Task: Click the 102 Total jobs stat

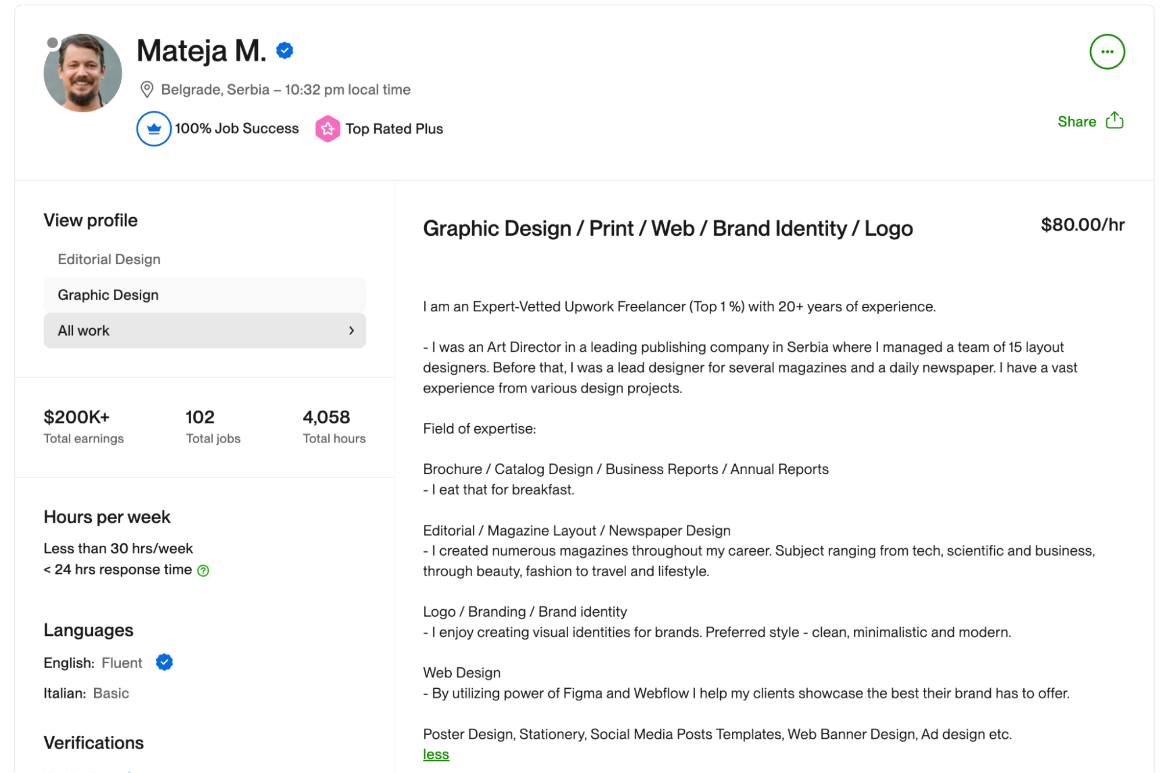Action: [x=213, y=426]
